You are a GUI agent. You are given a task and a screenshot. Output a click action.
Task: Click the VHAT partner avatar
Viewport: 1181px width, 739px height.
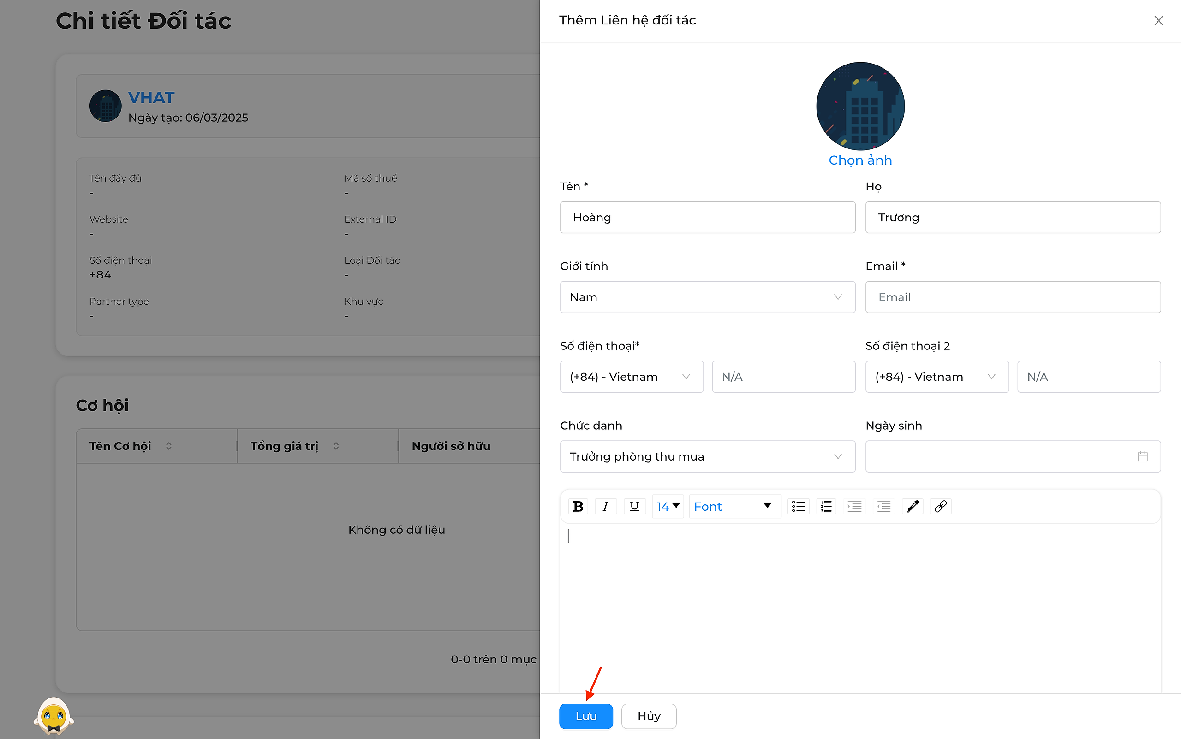(106, 106)
